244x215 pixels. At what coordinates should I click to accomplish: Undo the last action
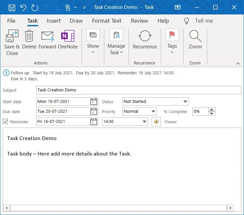pyautogui.click(x=23, y=8)
